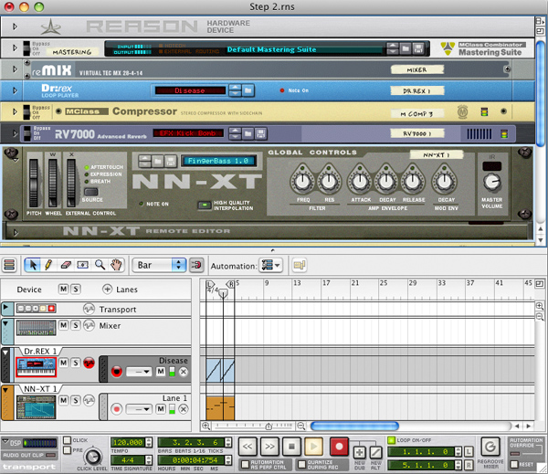Click the NN-XT Amp Envelope Attack knob
Screen dimensions: 548x474
click(360, 182)
